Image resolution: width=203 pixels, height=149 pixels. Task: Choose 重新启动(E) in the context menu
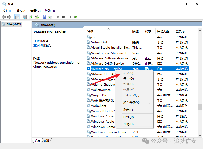coord(131,95)
